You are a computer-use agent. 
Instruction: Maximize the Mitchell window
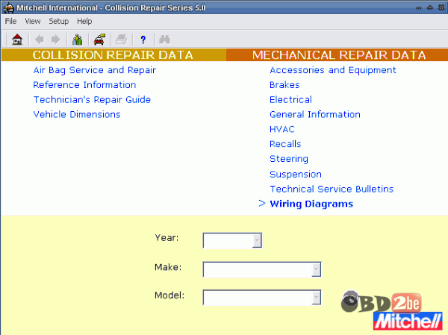[430, 7]
